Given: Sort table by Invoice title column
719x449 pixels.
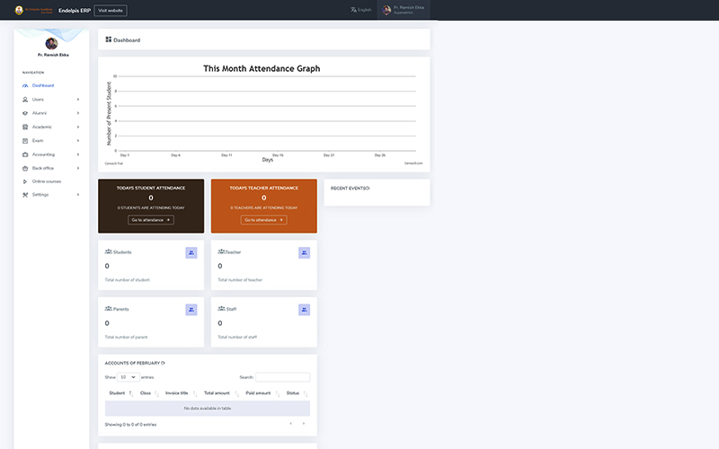Looking at the screenshot, I should pyautogui.click(x=181, y=393).
